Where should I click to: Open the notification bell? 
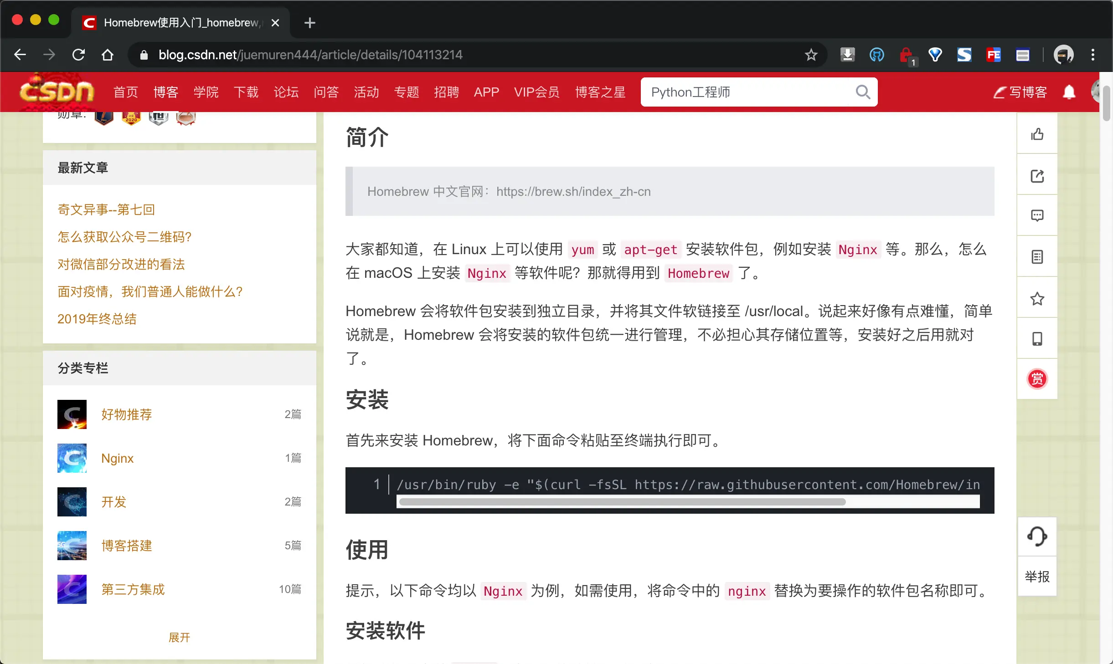[1069, 92]
